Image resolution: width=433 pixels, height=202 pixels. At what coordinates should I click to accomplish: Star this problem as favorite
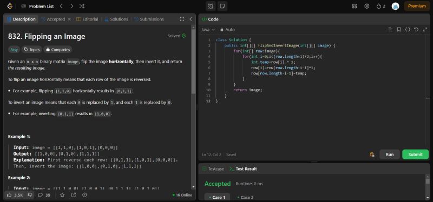(62, 195)
